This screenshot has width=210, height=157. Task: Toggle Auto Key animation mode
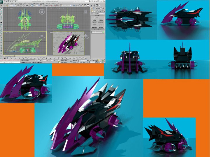(75, 60)
